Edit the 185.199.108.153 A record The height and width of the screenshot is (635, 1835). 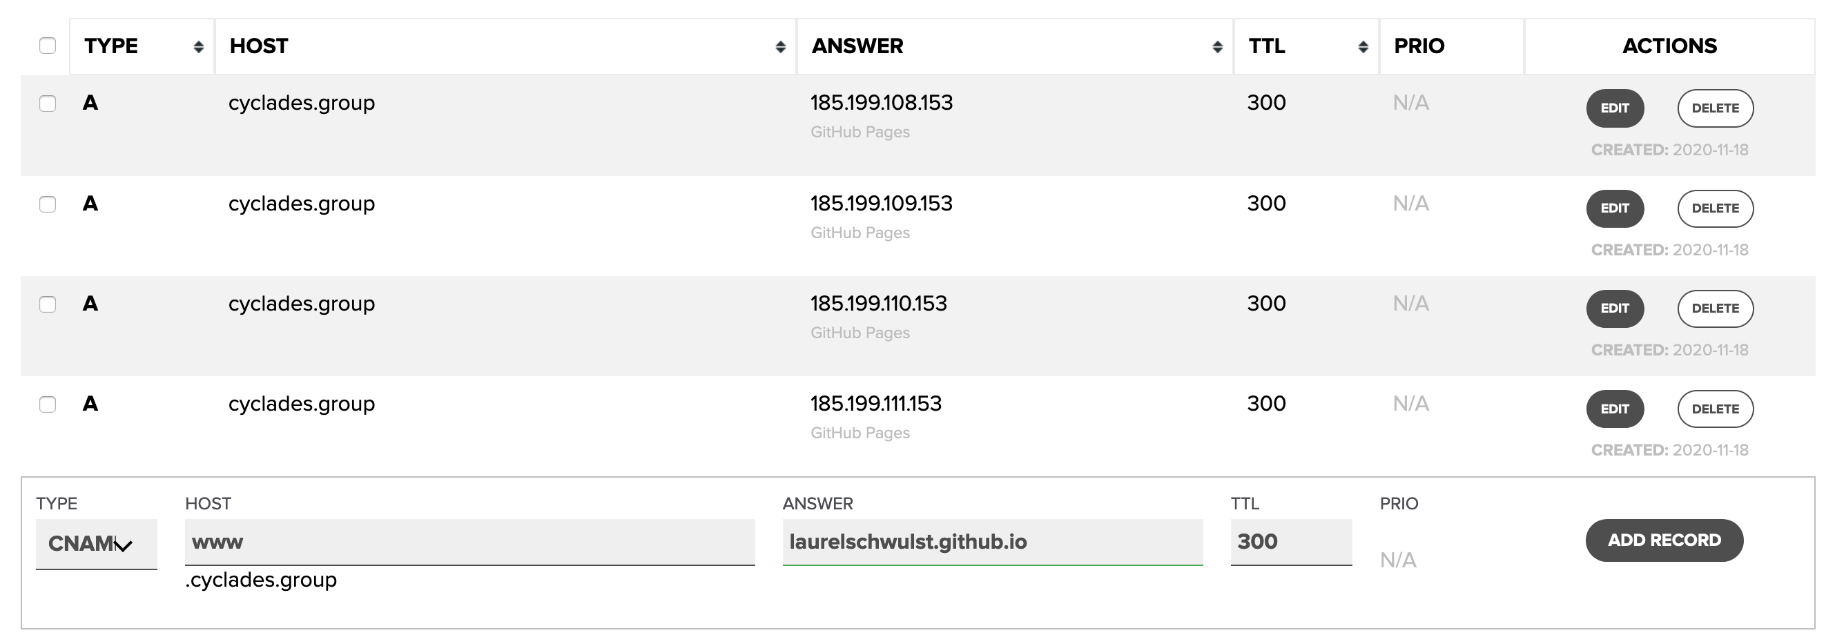pos(1614,108)
